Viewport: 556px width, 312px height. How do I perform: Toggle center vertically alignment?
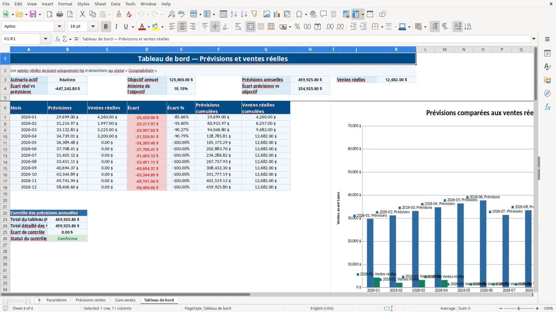pos(215,27)
